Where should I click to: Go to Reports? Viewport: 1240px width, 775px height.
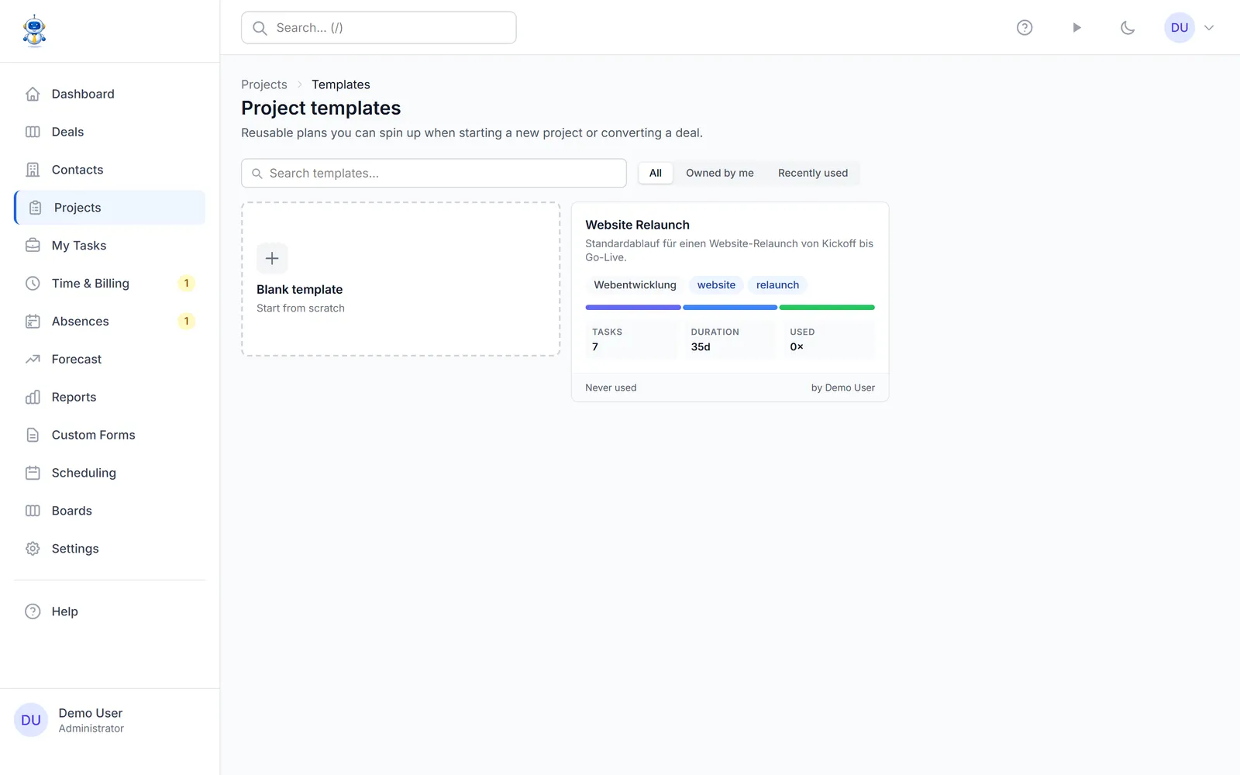coord(110,398)
